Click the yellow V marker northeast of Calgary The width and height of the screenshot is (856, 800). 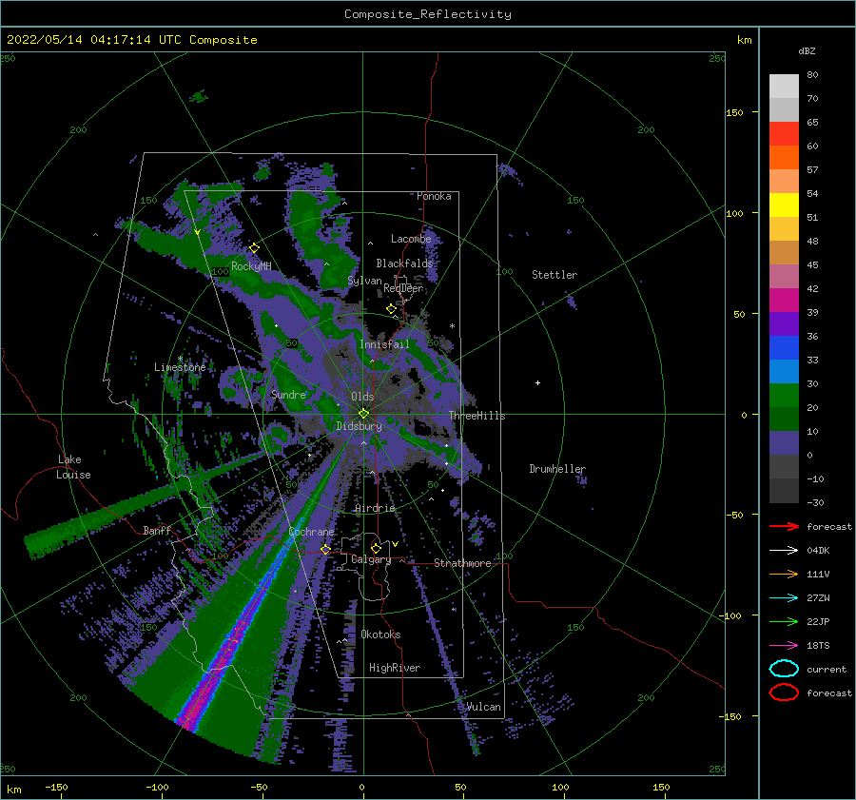pyautogui.click(x=395, y=544)
